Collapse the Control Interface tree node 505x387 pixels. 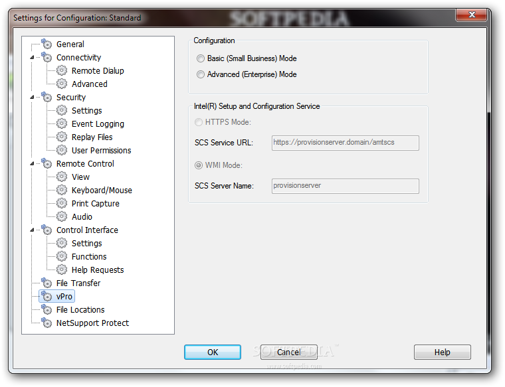tap(32, 230)
